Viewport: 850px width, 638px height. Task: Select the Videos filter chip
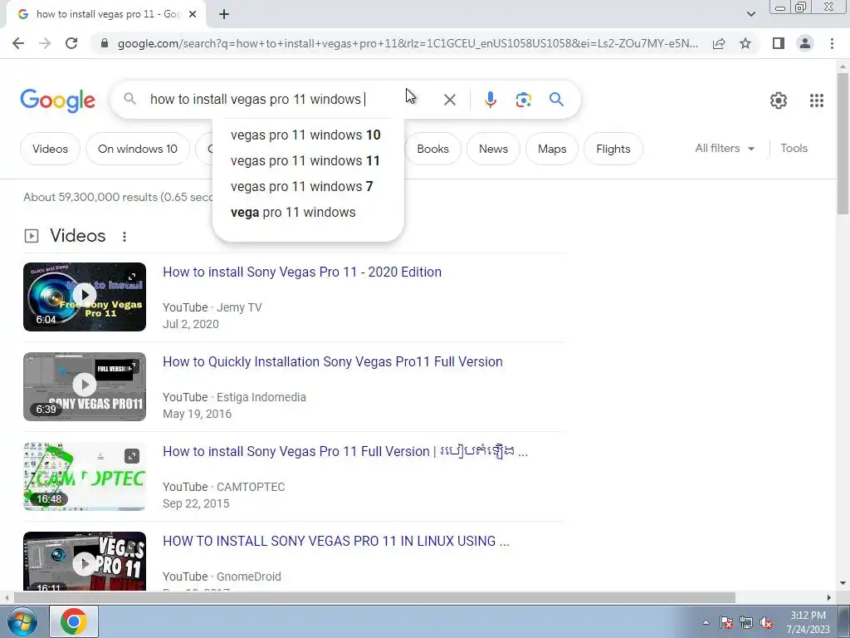point(50,149)
